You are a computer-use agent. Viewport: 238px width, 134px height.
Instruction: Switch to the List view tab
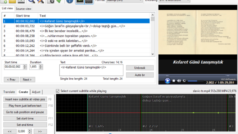[x=7, y=8]
